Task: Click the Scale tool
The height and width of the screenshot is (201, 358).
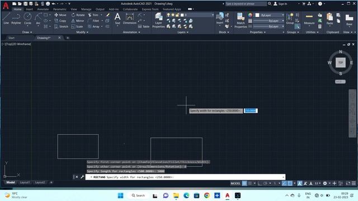Action: (x=77, y=27)
